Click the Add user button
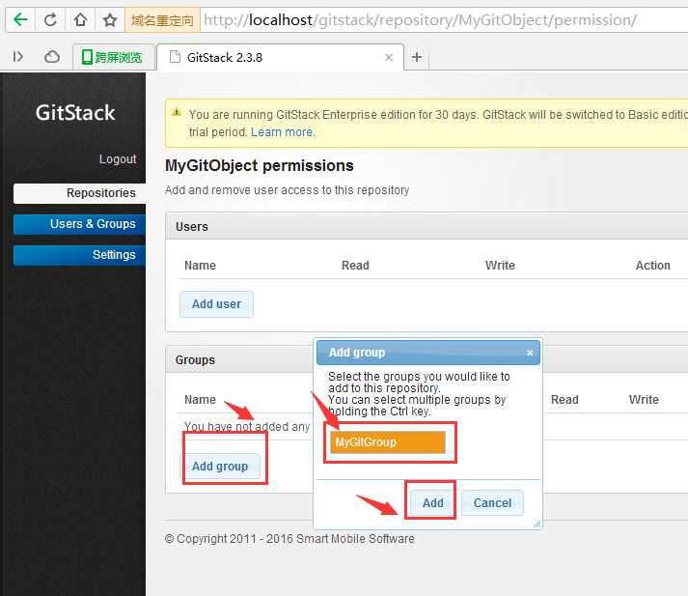 pos(216,304)
